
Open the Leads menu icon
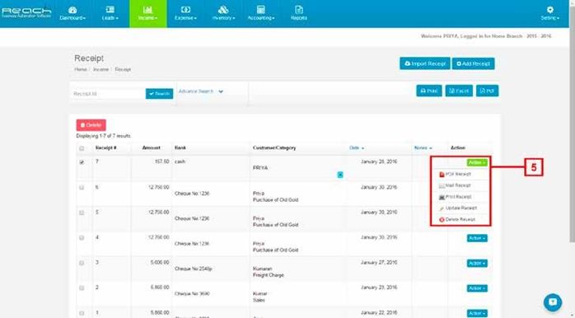coord(110,10)
